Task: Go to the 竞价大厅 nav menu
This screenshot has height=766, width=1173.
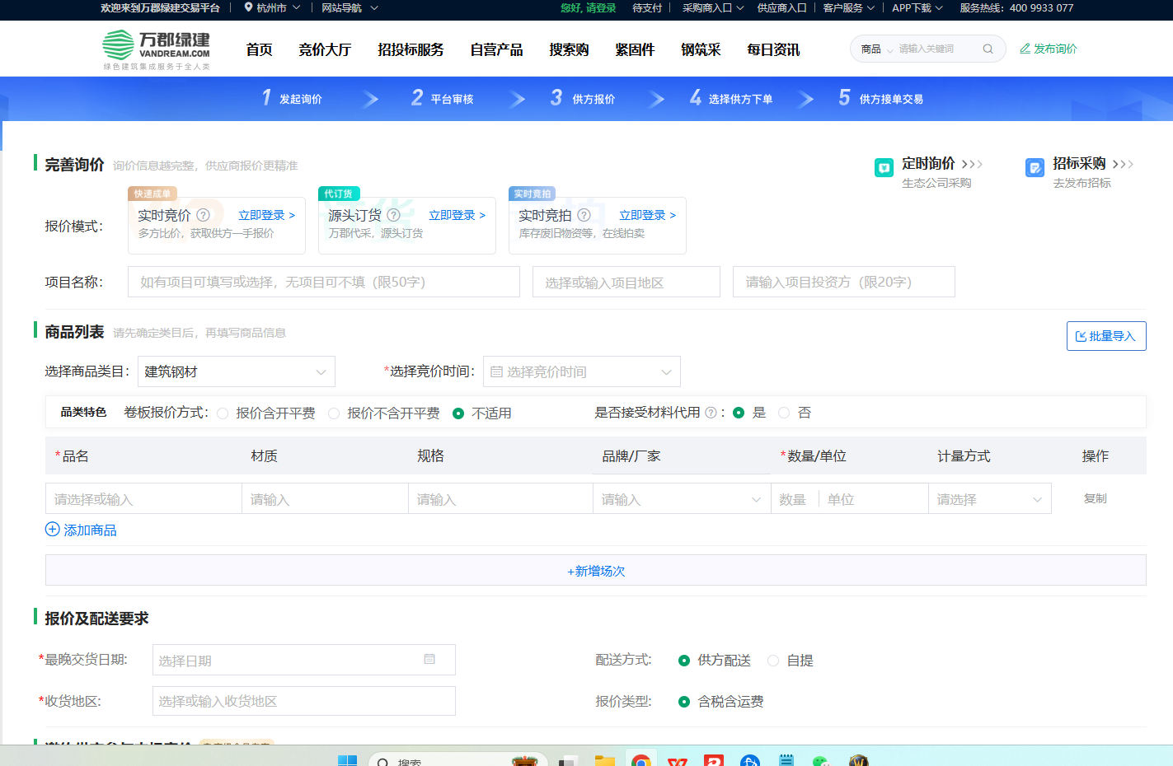Action: pyautogui.click(x=325, y=50)
